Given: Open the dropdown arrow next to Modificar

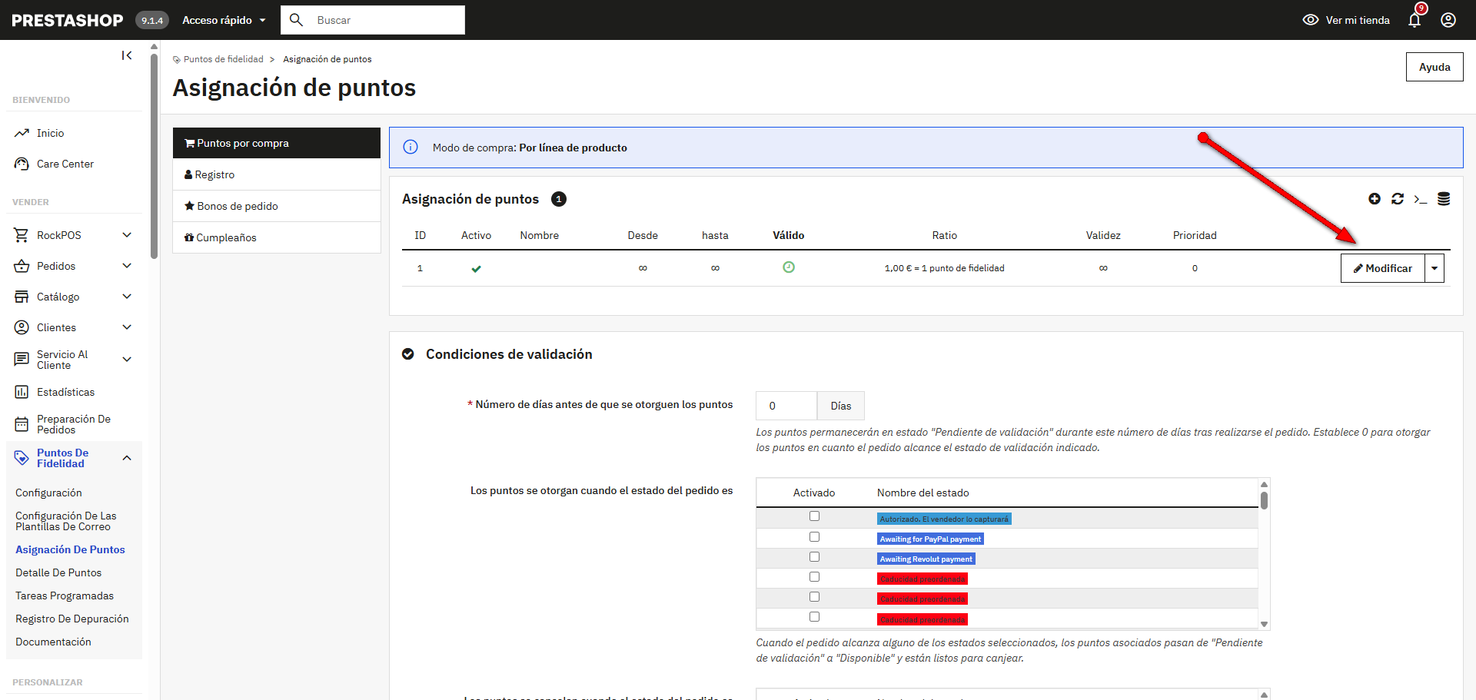Looking at the screenshot, I should click(1434, 268).
